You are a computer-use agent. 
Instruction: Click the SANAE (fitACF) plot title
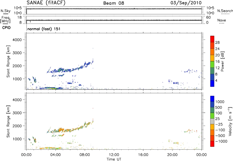(x=46, y=3)
